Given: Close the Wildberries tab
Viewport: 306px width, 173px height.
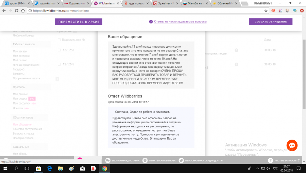Looking at the screenshot, I should click(118, 3).
